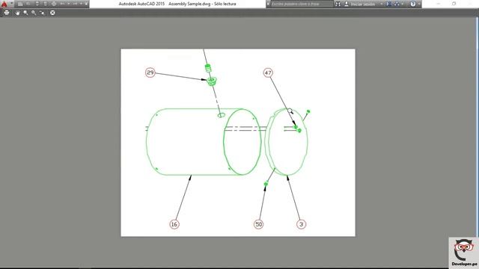Click balloon label 50 in the drawing
Viewport: 479px width, 269px height.
(x=258, y=224)
